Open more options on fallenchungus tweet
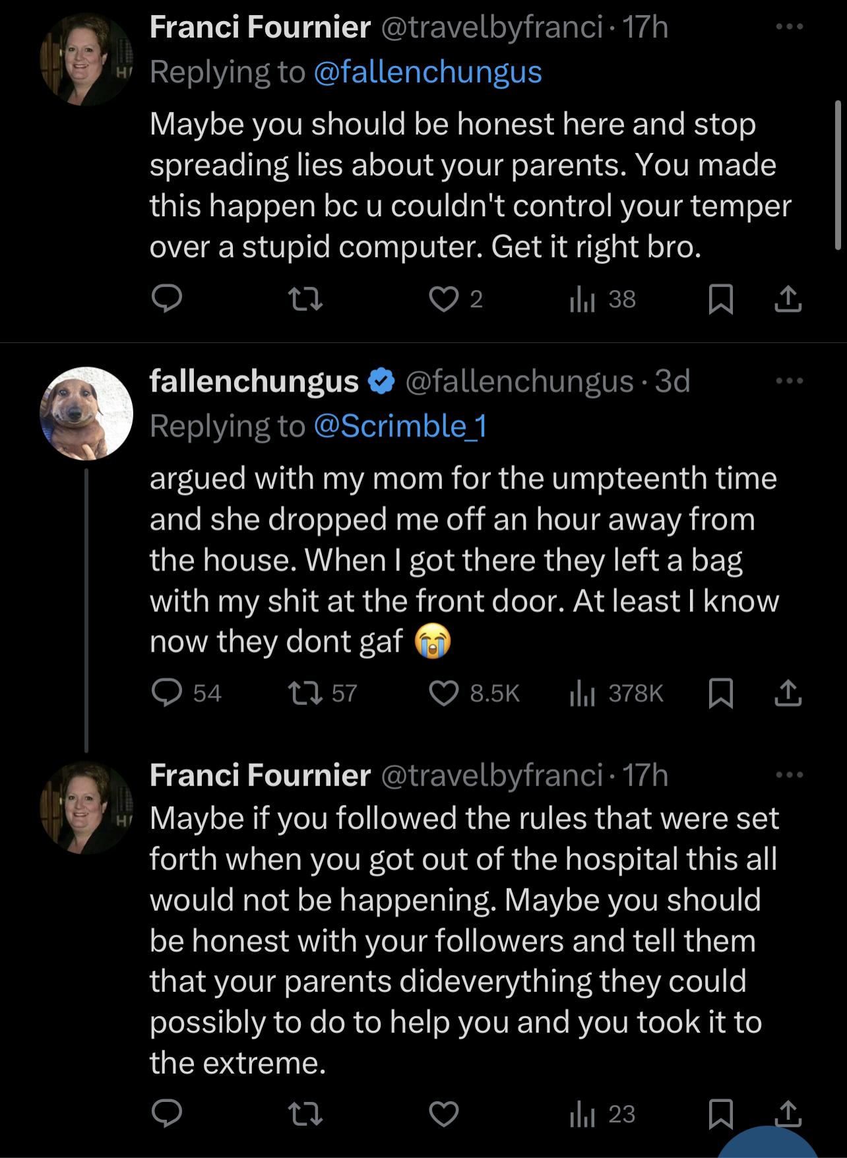Image resolution: width=847 pixels, height=1158 pixels. (790, 381)
